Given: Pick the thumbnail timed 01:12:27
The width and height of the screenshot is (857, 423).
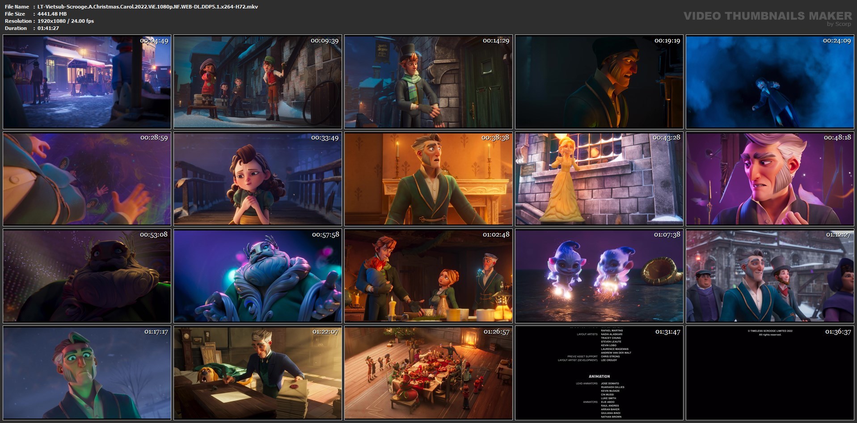Looking at the screenshot, I should (770, 276).
